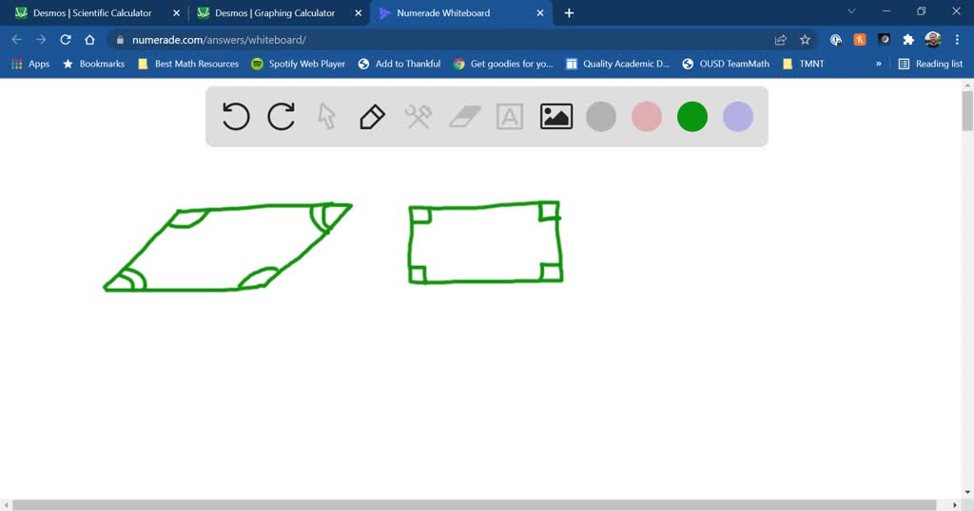Choose the green pen color
The width and height of the screenshot is (974, 511).
(x=692, y=117)
